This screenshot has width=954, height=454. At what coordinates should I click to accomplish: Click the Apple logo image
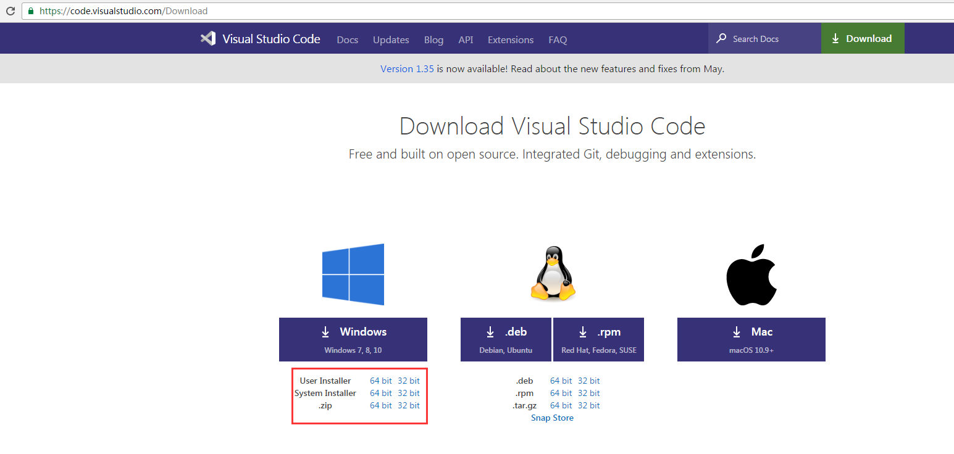pos(751,274)
